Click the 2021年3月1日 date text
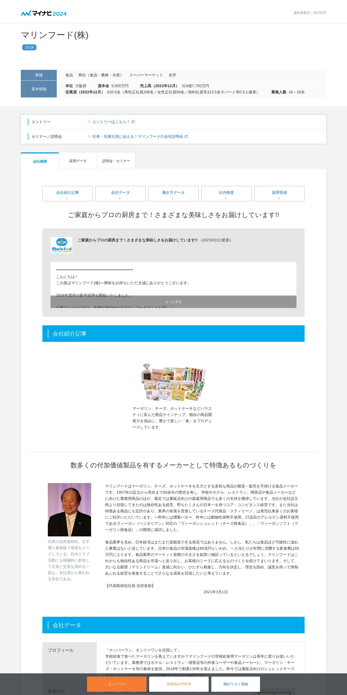Viewport: 347px width, 695px height. pos(215,592)
